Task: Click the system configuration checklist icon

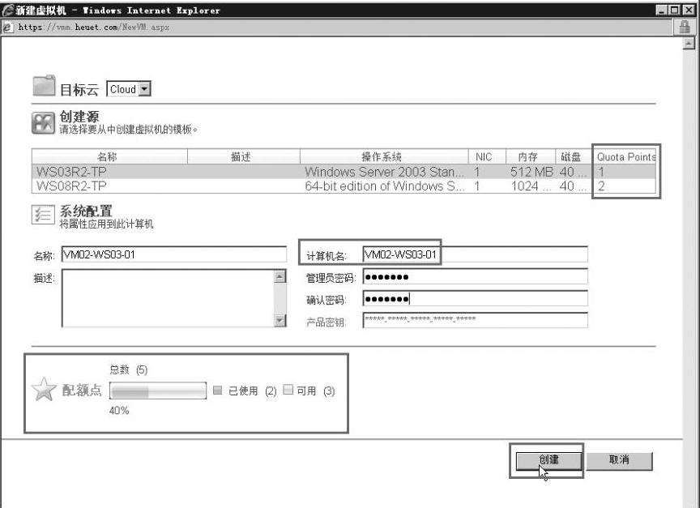Action: (44, 216)
